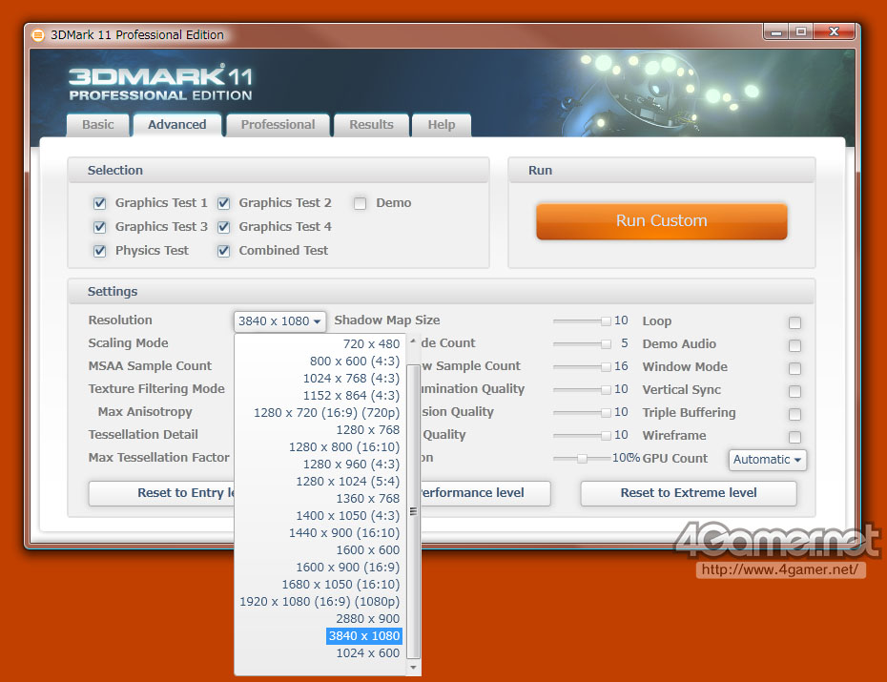The image size is (887, 682).
Task: Switch to the Basic tab
Action: [x=98, y=125]
